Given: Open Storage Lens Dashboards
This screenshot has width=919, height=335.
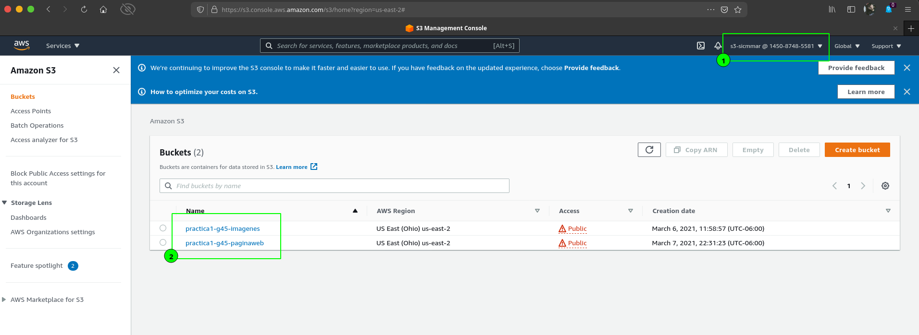Looking at the screenshot, I should (x=28, y=217).
